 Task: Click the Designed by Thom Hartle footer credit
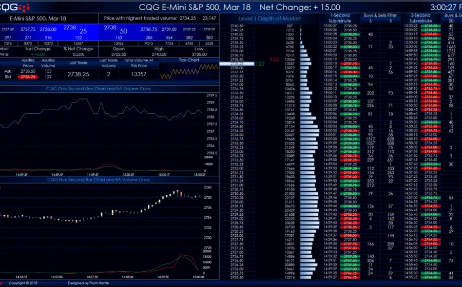coord(88,283)
